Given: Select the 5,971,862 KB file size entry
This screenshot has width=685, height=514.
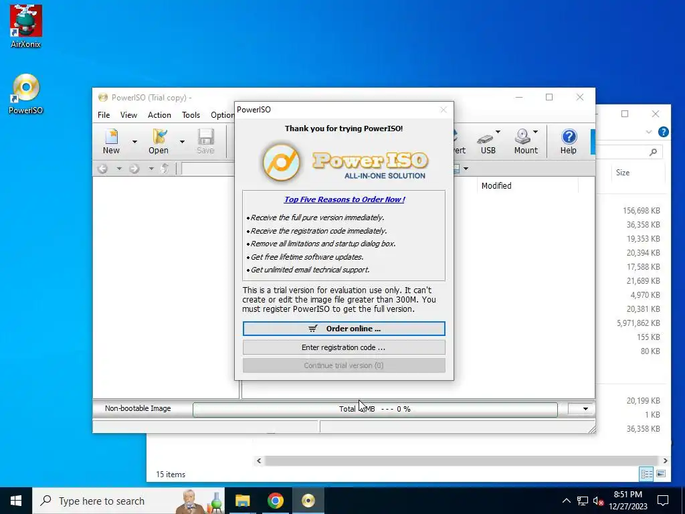Looking at the screenshot, I should pyautogui.click(x=638, y=323).
